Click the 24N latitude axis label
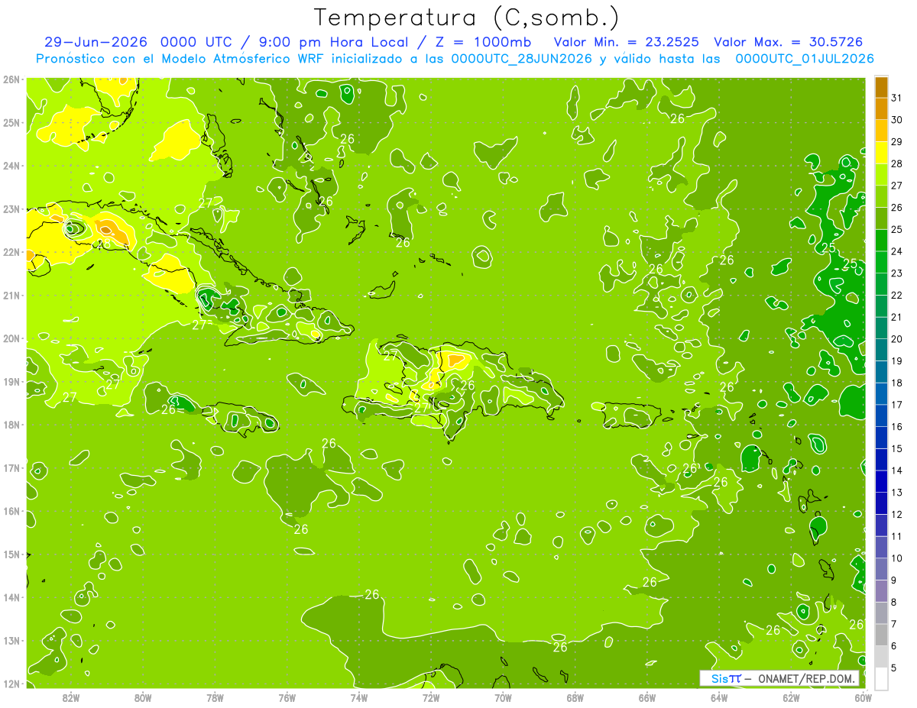Viewport: 917px width, 708px height. (x=11, y=166)
